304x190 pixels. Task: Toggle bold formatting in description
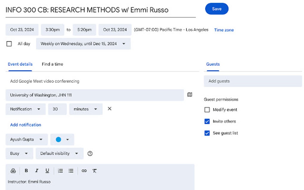tap(26, 171)
